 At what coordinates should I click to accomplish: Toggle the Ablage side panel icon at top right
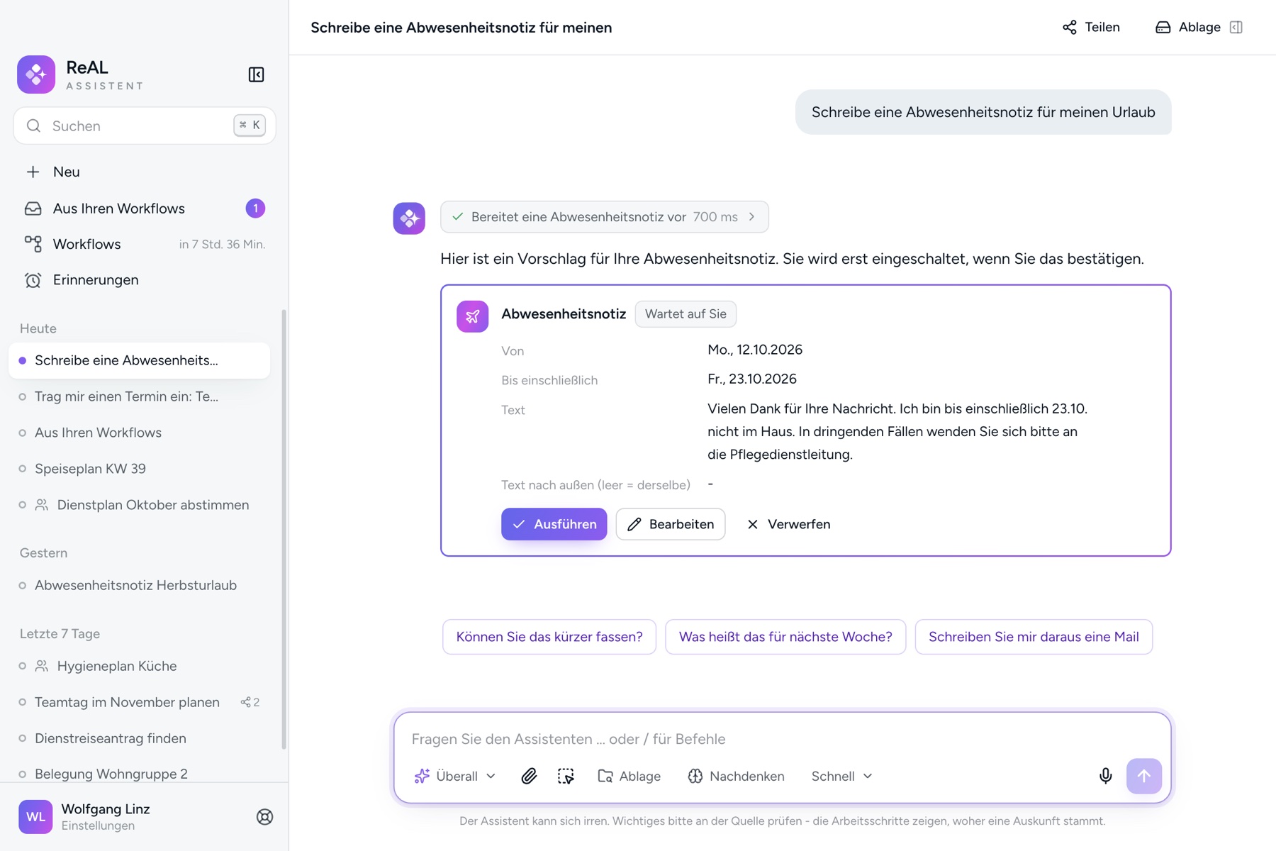click(x=1236, y=27)
